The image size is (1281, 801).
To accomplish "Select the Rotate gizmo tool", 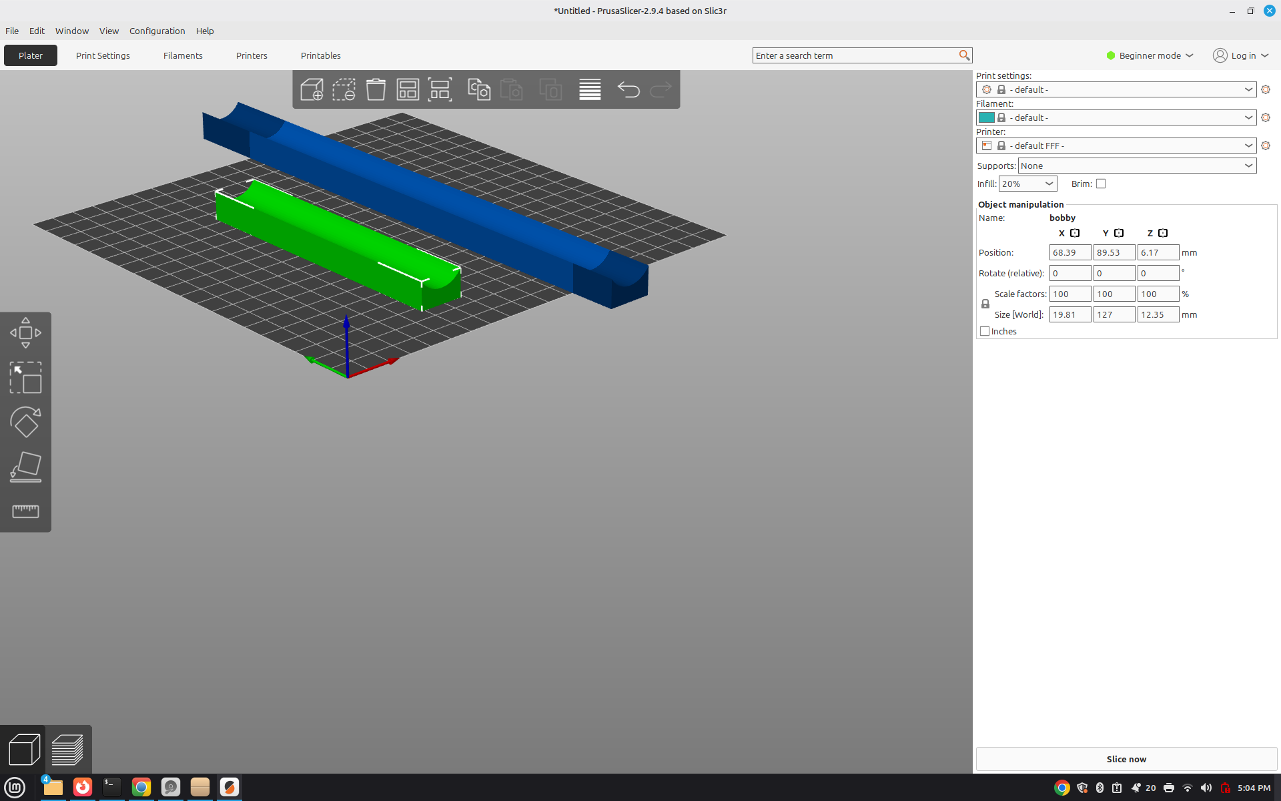I will pyautogui.click(x=25, y=422).
